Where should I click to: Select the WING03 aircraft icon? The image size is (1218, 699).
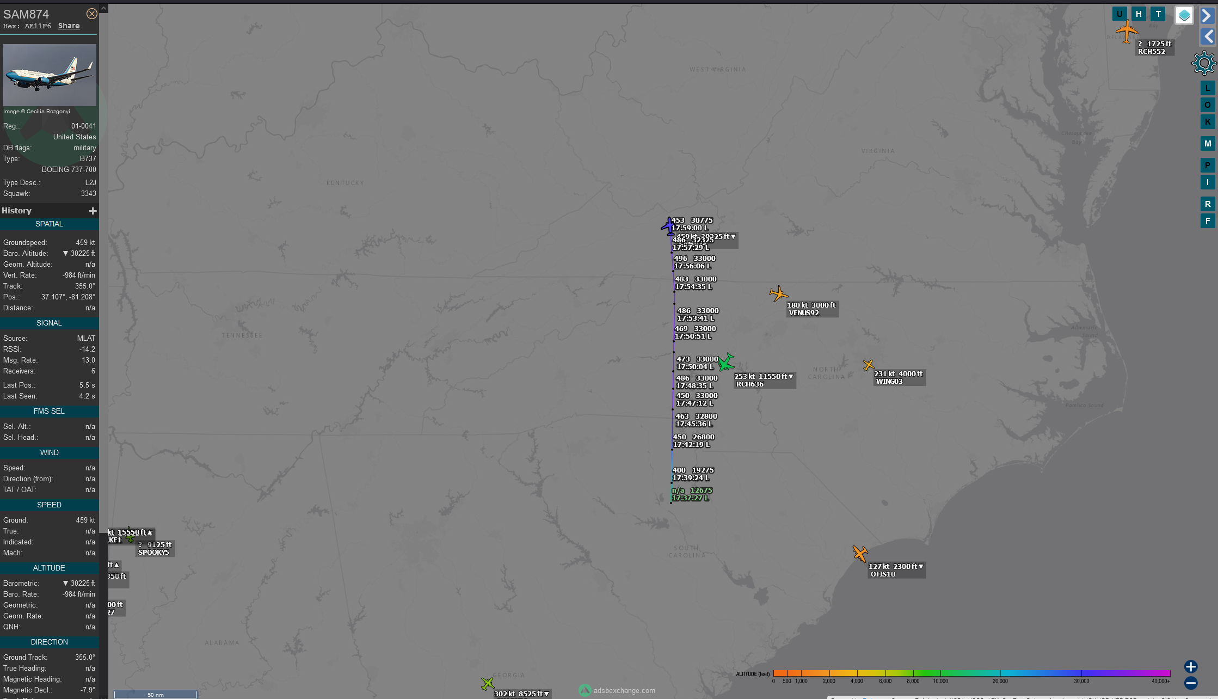[x=868, y=365]
